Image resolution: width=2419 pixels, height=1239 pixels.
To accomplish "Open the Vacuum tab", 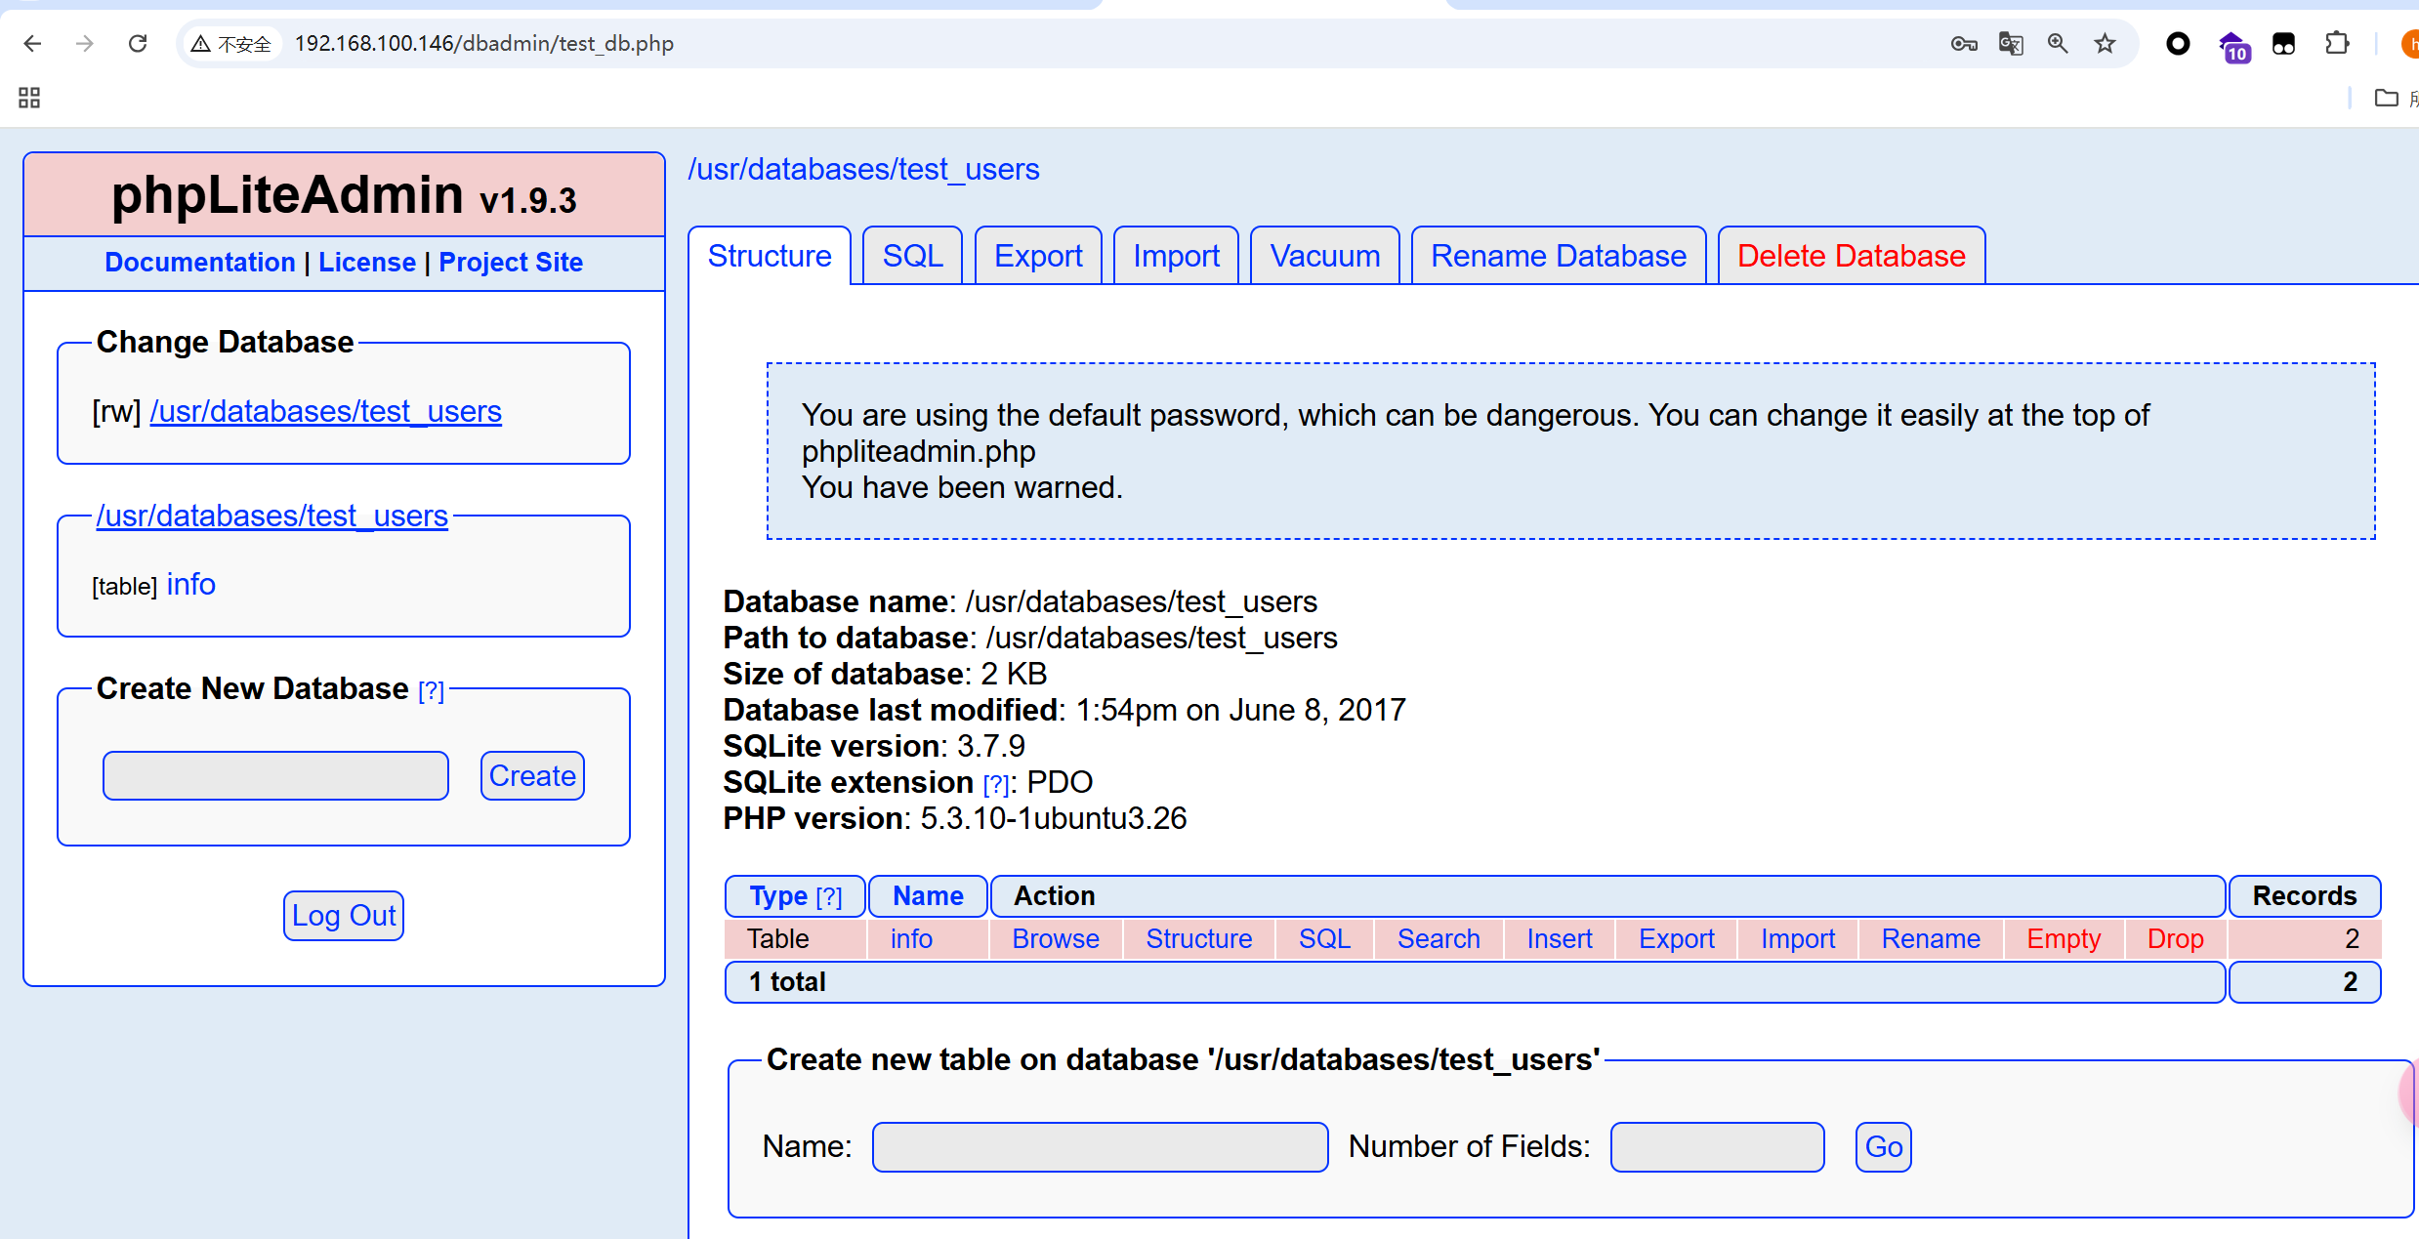I will (x=1324, y=256).
